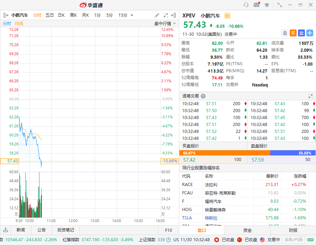The width and height of the screenshot is (316, 245).
Task: Open skin theme shirt icon
Action: tap(267, 5)
